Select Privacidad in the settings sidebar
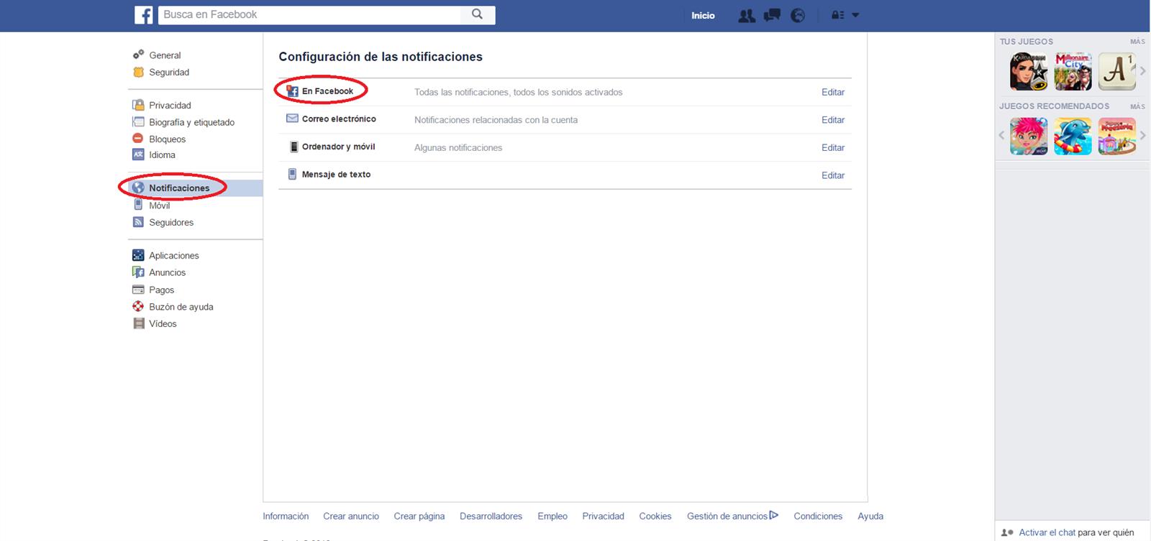This screenshot has width=1151, height=541. point(170,105)
